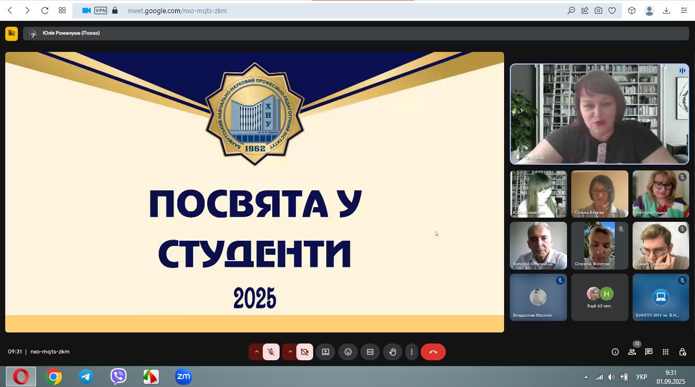The height and width of the screenshot is (387, 695).
Task: Open Chrome from the taskbar
Action: click(x=54, y=377)
